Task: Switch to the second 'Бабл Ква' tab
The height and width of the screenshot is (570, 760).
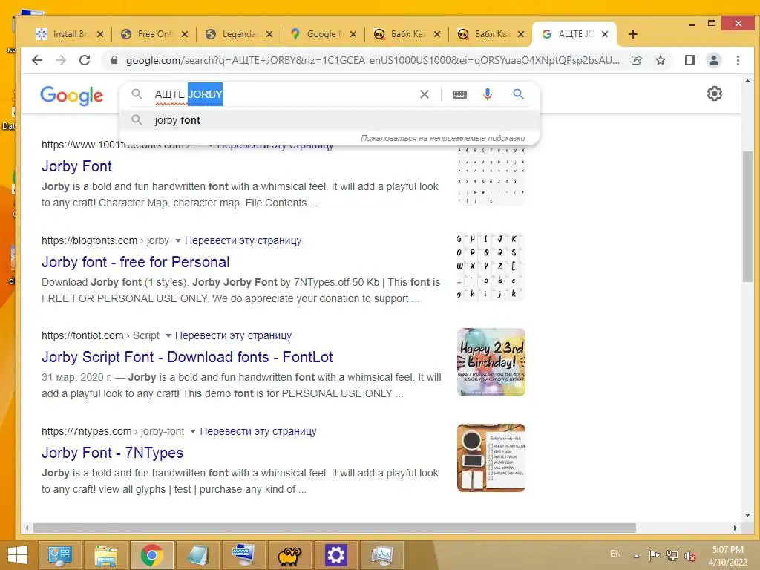Action: pyautogui.click(x=490, y=34)
